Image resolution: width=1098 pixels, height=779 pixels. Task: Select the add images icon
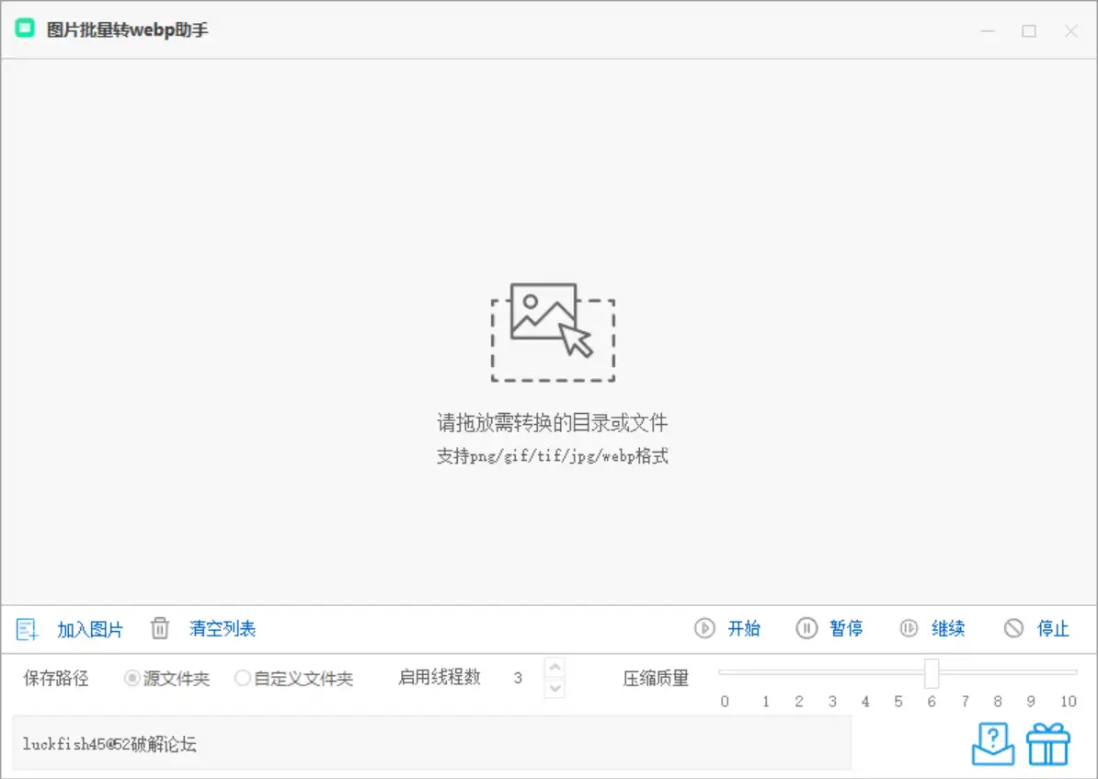(27, 629)
